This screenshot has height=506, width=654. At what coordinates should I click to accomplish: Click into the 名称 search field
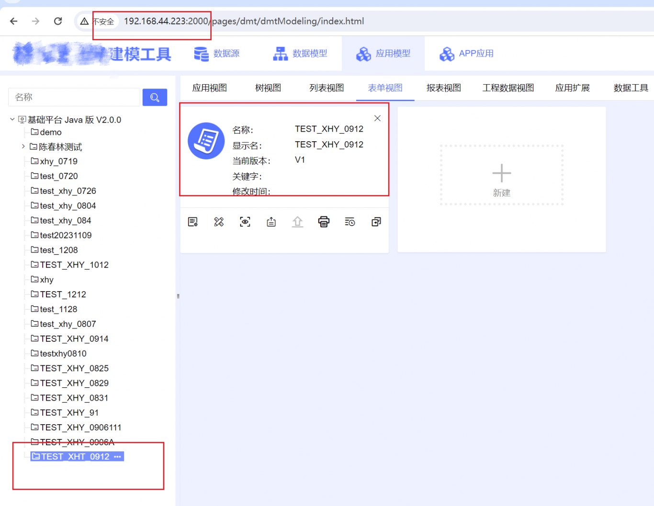74,97
